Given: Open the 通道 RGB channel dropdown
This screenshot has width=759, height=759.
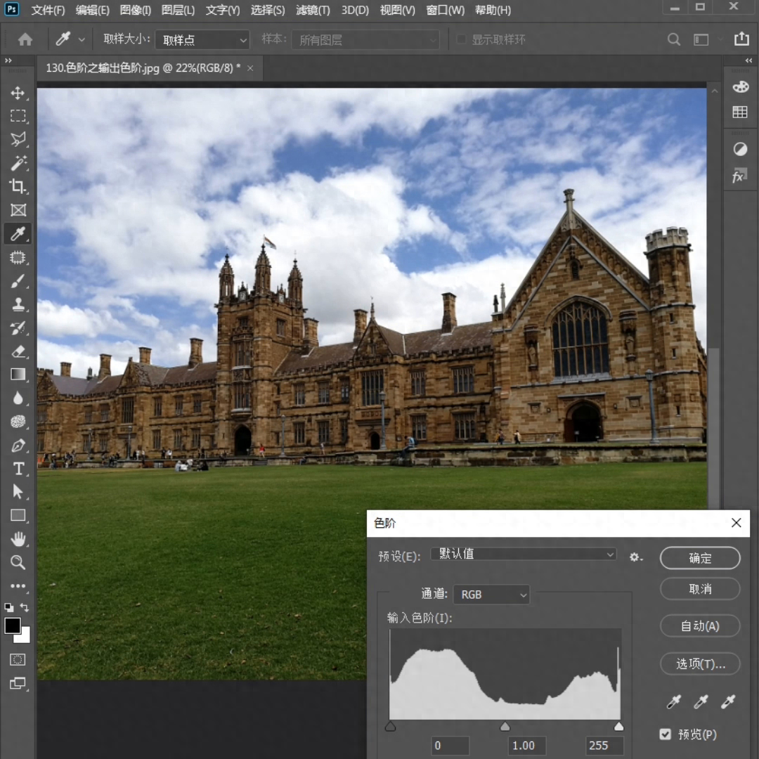Looking at the screenshot, I should click(491, 595).
